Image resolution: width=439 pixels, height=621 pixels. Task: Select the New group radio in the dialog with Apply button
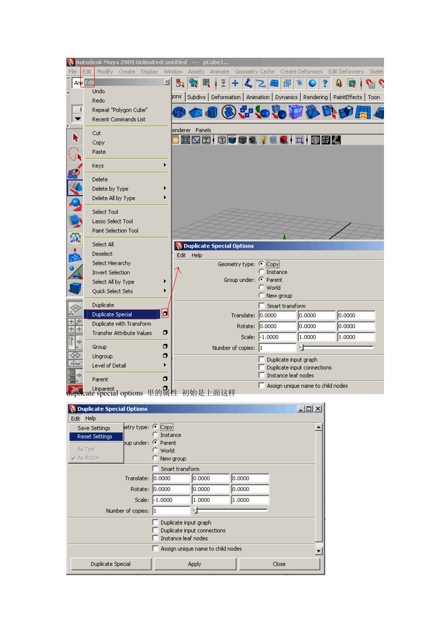click(x=155, y=458)
